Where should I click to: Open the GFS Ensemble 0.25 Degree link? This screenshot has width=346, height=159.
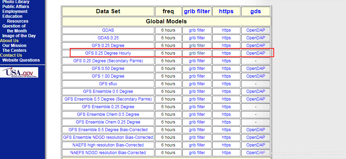pyautogui.click(x=108, y=107)
